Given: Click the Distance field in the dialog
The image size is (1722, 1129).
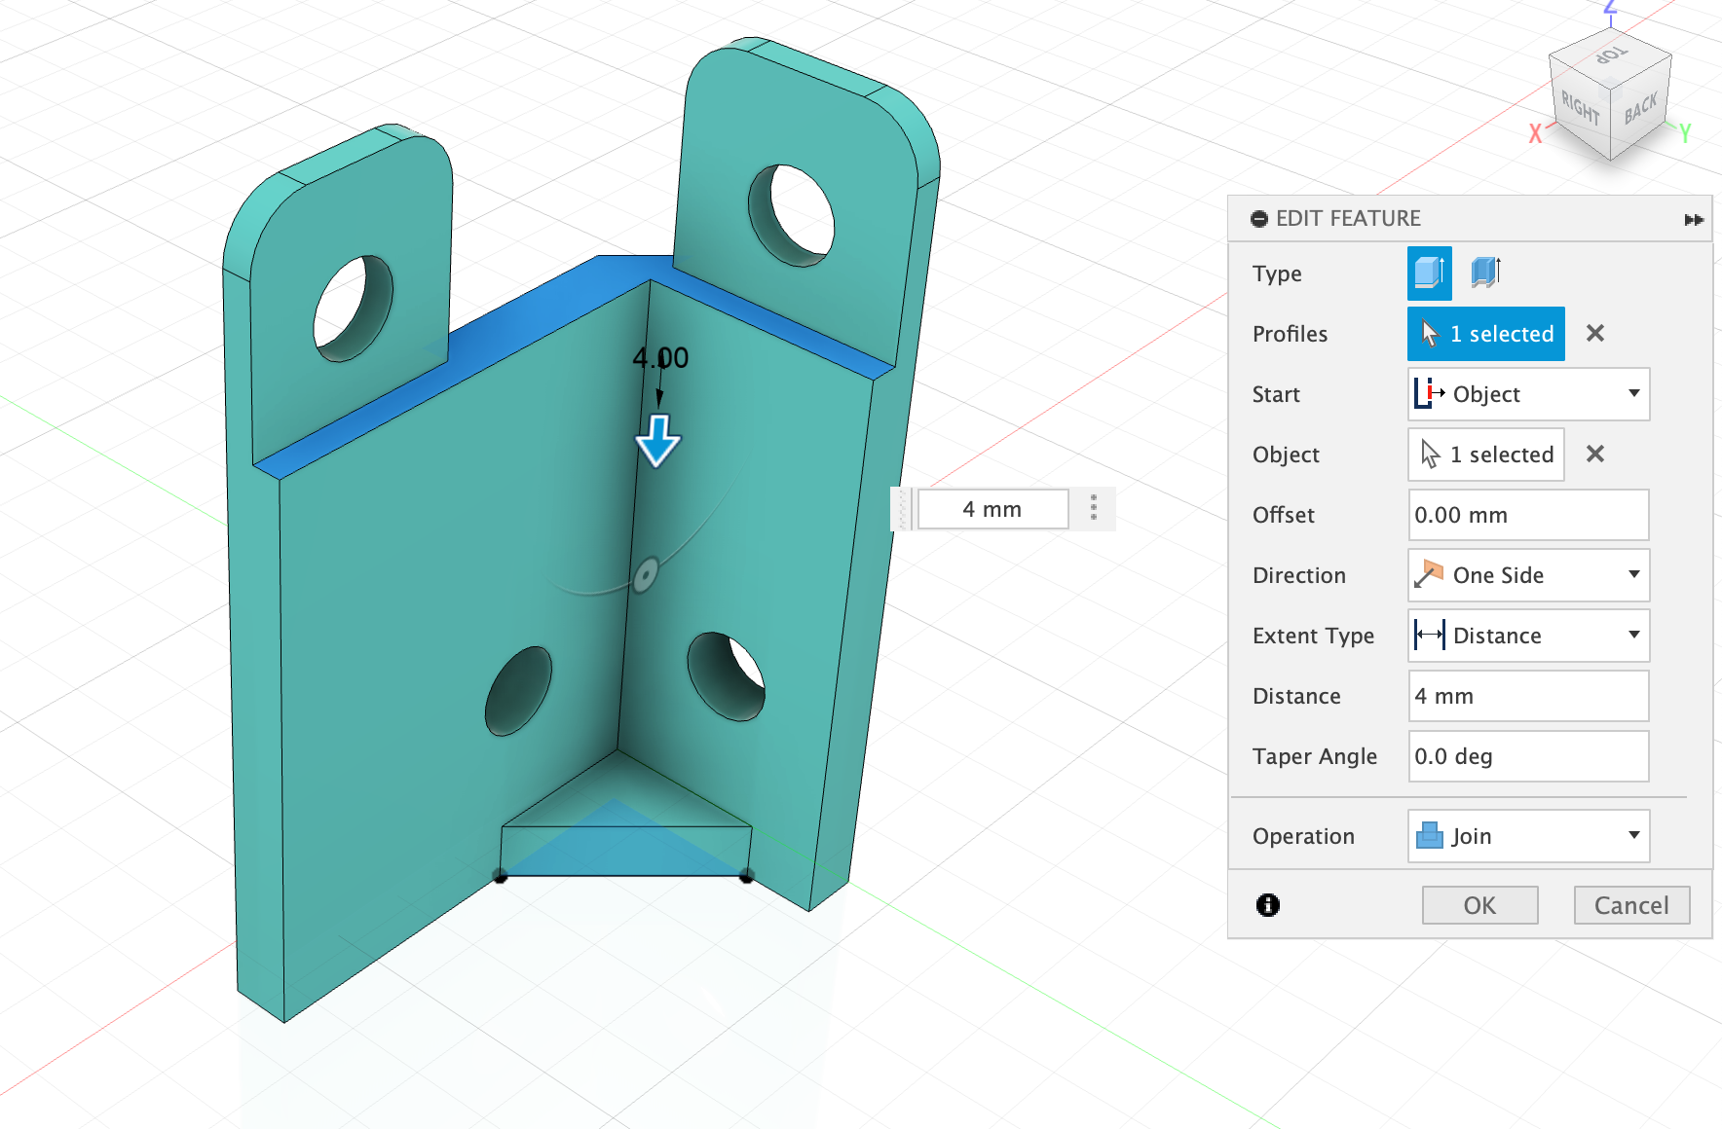Looking at the screenshot, I should 1528,696.
